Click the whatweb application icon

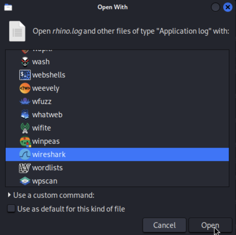click(25, 115)
